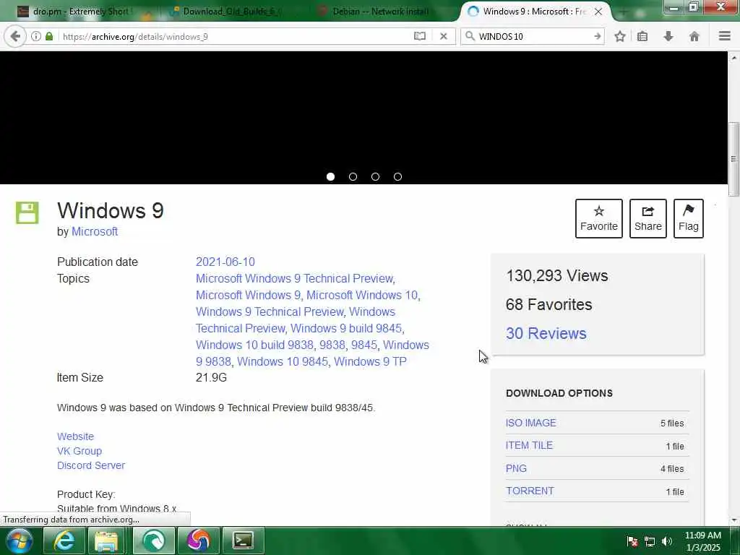Click the 68 Favorites text

[548, 304]
